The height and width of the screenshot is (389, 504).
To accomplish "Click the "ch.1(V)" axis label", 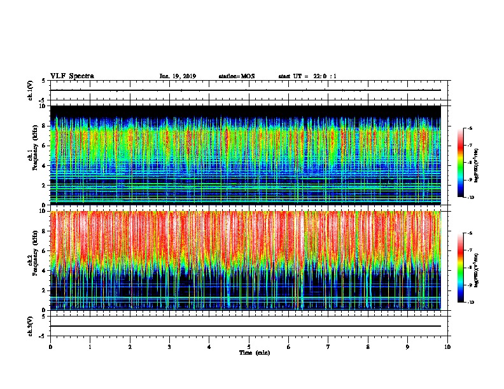I will (31, 90).
